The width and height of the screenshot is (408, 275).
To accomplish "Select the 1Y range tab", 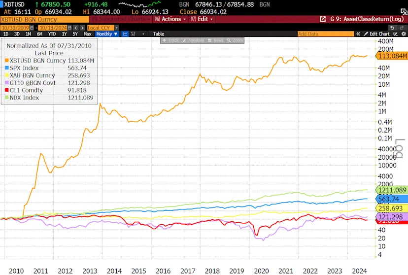I will 64,34.
